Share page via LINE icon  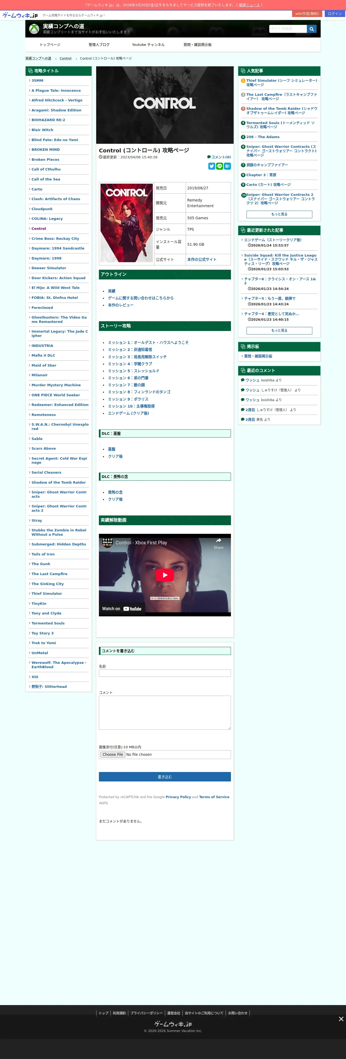coord(219,166)
